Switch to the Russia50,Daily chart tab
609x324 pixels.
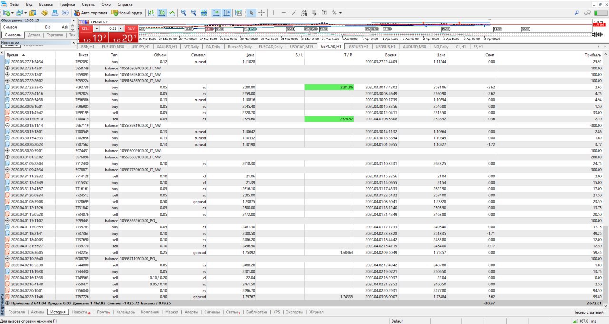(240, 47)
